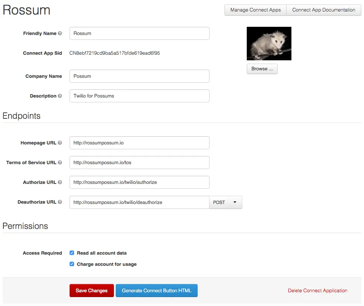Screen dimensions: 364x306
Task: Toggle Charge account for usage checkbox
Action: 72,264
